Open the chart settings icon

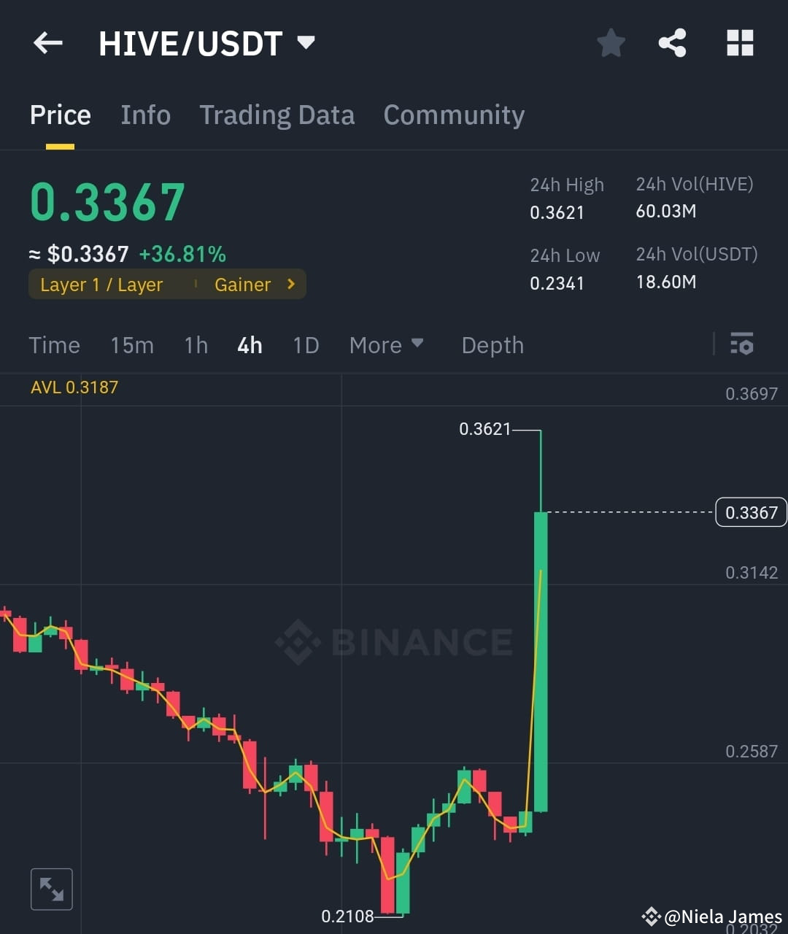(x=741, y=344)
